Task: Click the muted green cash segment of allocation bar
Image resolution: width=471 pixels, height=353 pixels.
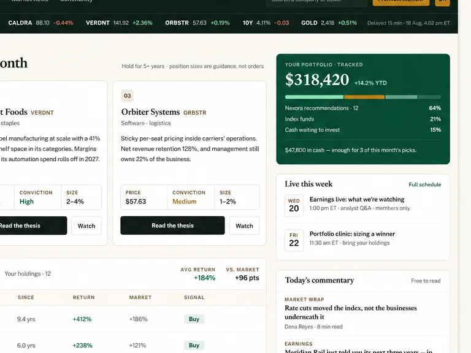Action: [401, 97]
